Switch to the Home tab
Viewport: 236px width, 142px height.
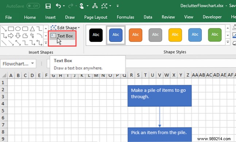tap(30, 17)
